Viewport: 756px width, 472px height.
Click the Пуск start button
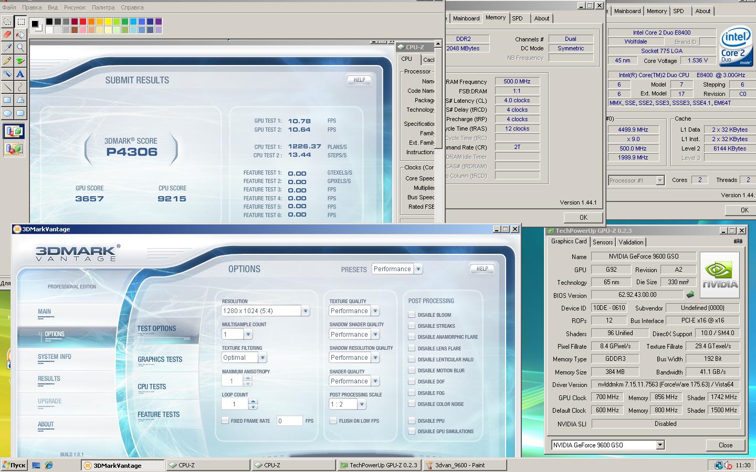tap(14, 465)
